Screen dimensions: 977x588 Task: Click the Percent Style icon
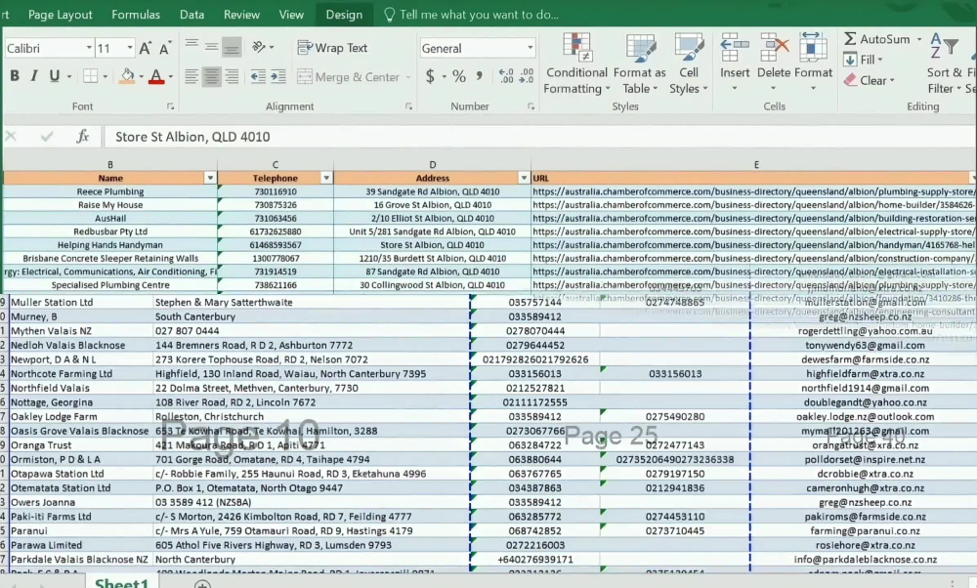(x=459, y=76)
